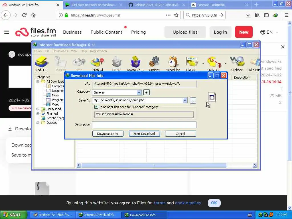Click Firefox back arrow button
The height and width of the screenshot is (219, 292).
point(6,15)
